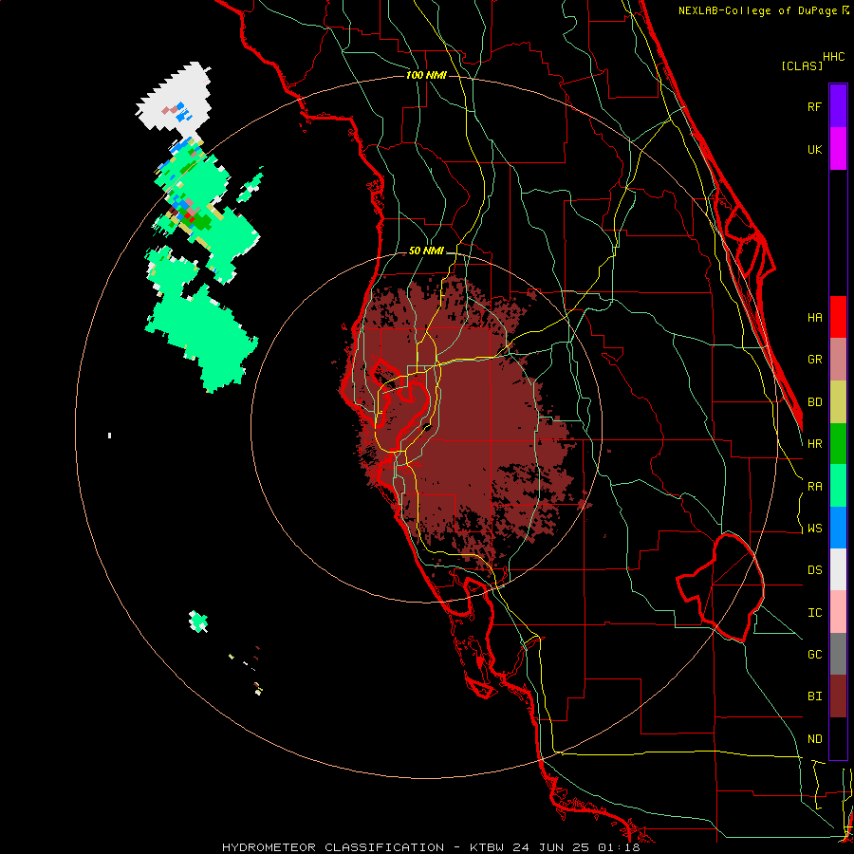The width and height of the screenshot is (854, 854).
Task: Click the UK magenta legend swatch
Action: (838, 149)
